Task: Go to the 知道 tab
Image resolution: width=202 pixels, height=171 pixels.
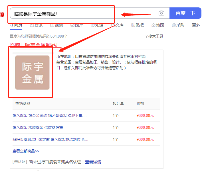Action: pos(97,25)
